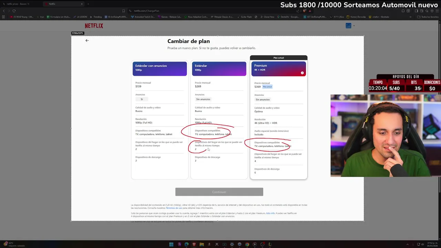Open Microsoft Edge from the taskbar

point(186,245)
